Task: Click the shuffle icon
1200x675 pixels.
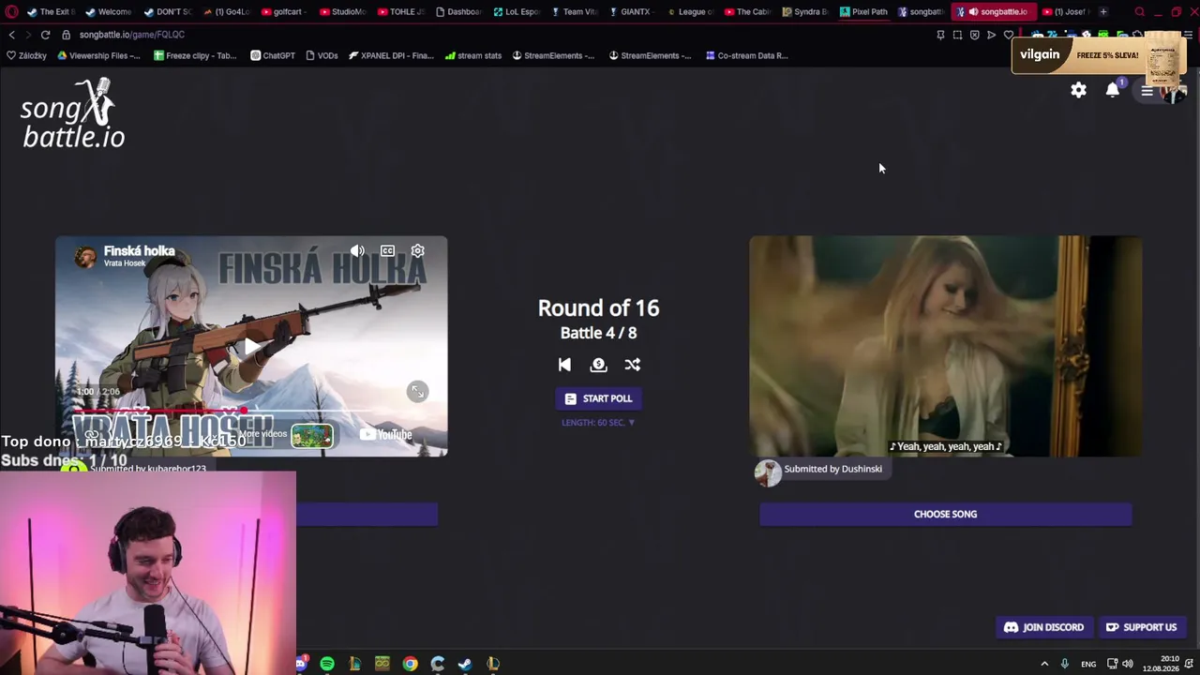Action: coord(633,365)
